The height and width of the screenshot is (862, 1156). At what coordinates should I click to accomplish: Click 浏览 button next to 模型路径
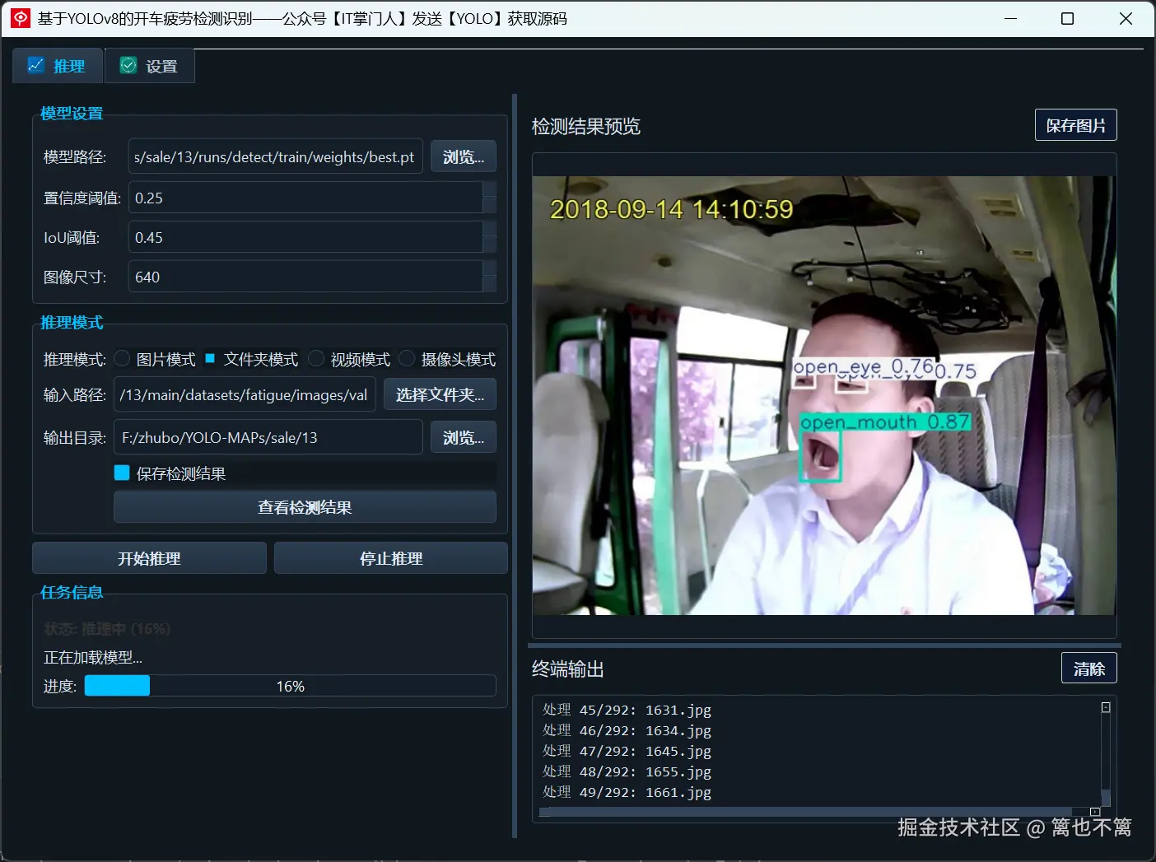point(464,156)
